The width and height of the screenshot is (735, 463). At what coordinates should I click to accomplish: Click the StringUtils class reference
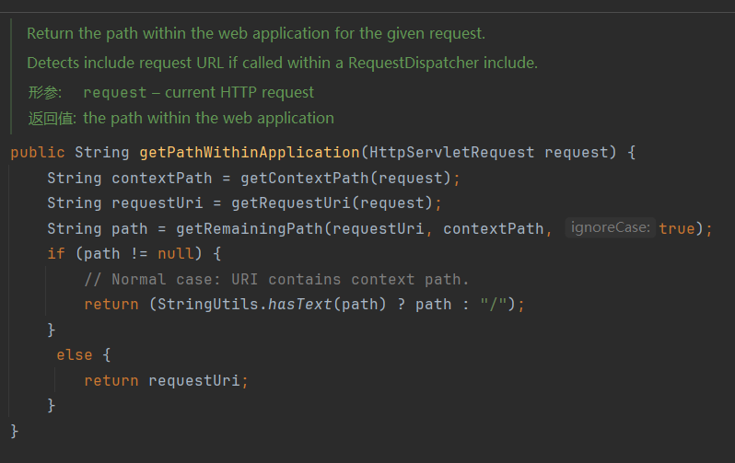(207, 304)
